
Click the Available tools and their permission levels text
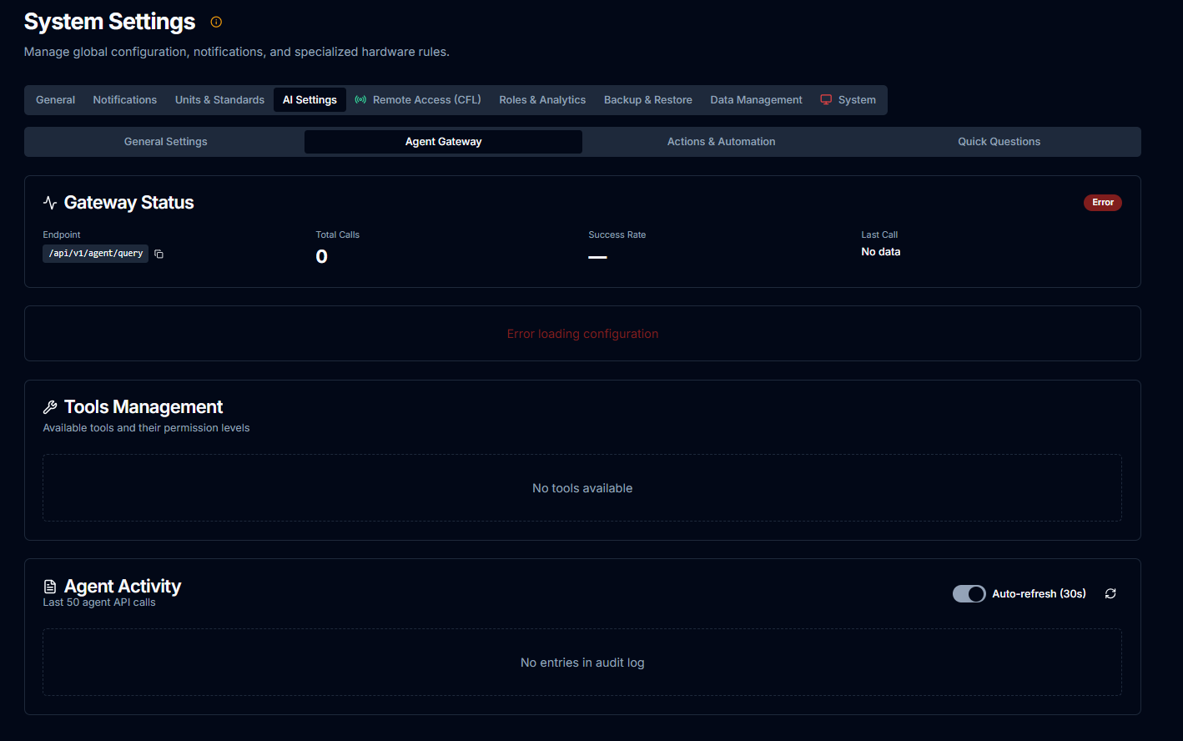tap(146, 428)
